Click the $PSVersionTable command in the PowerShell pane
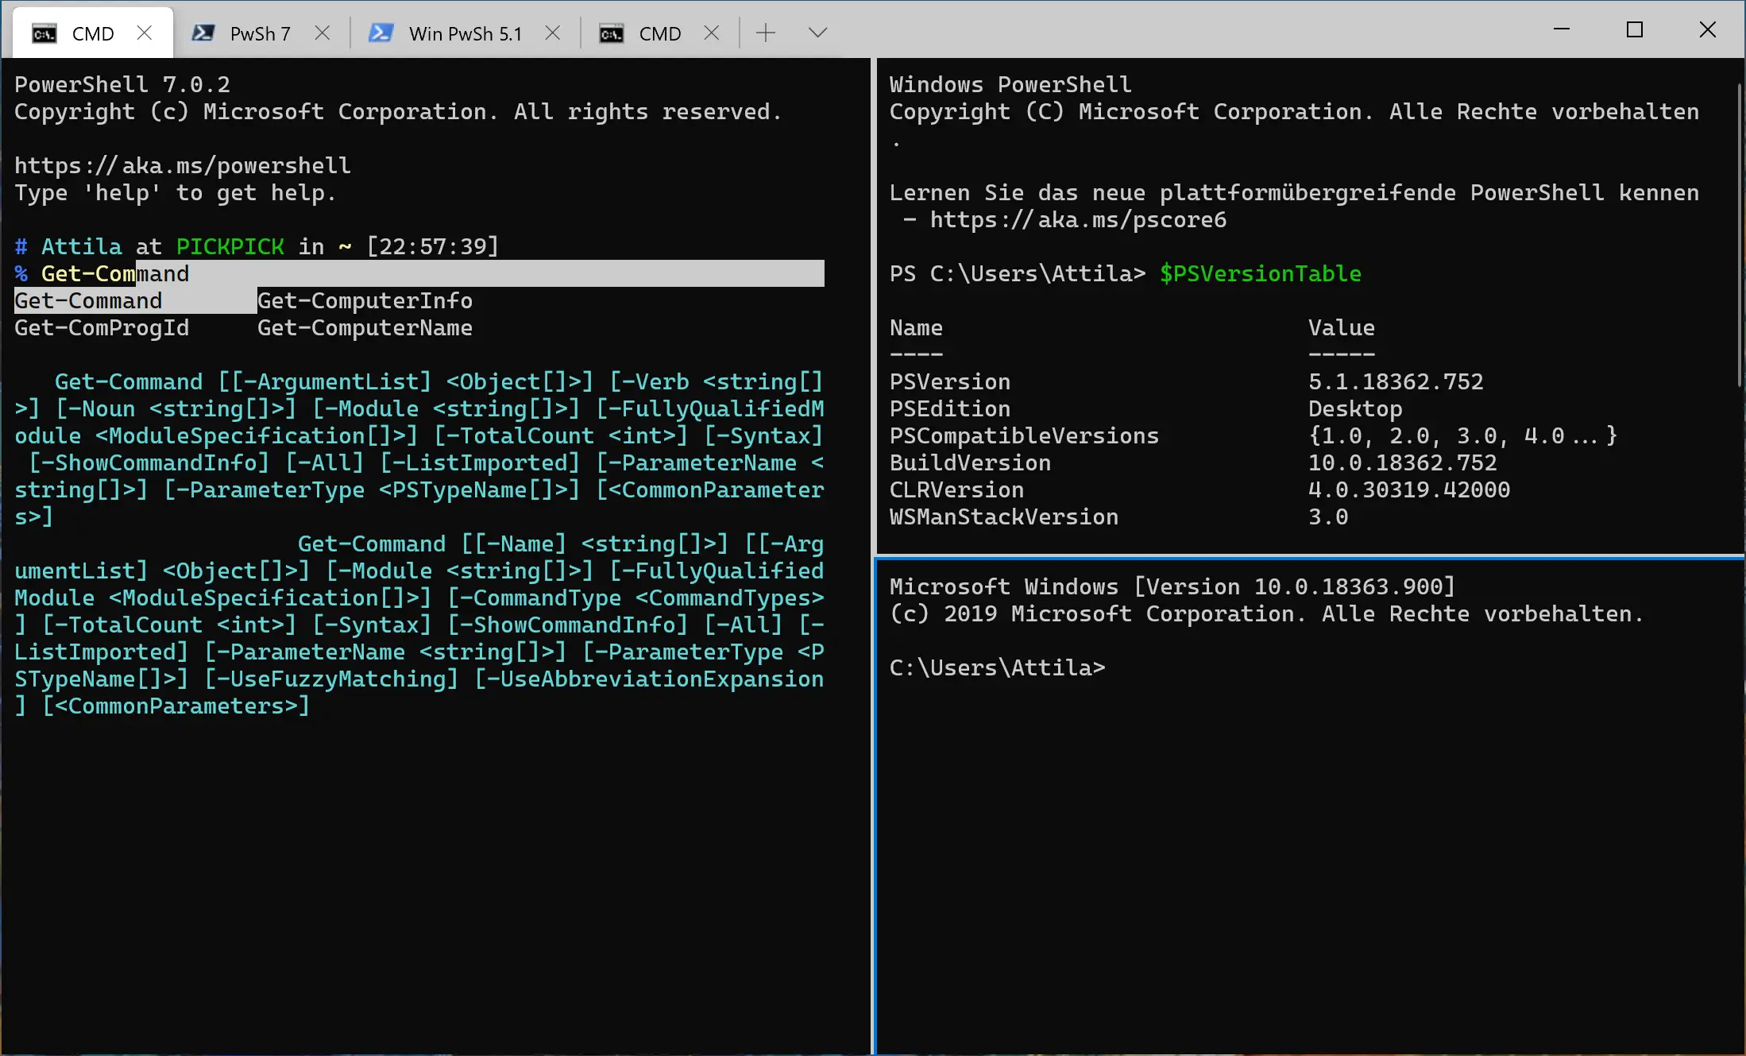The image size is (1746, 1056). click(1260, 273)
